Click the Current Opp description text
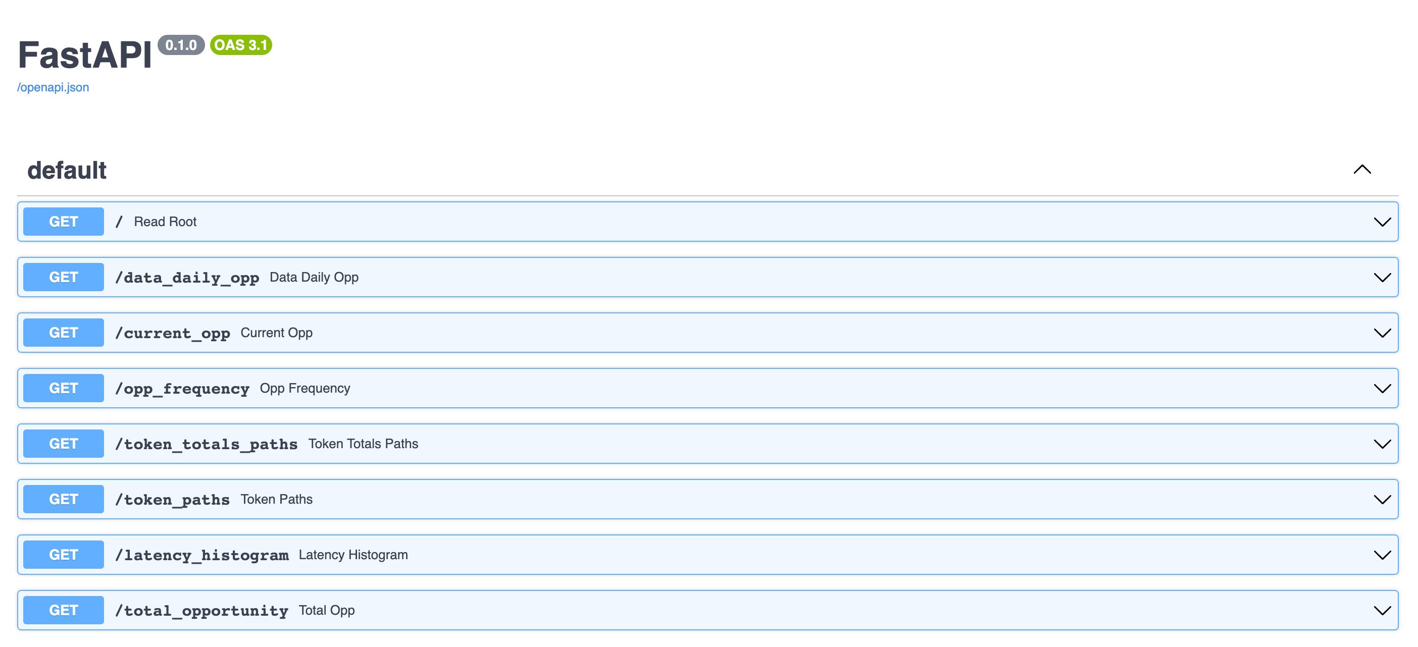The image size is (1418, 647). pos(276,333)
